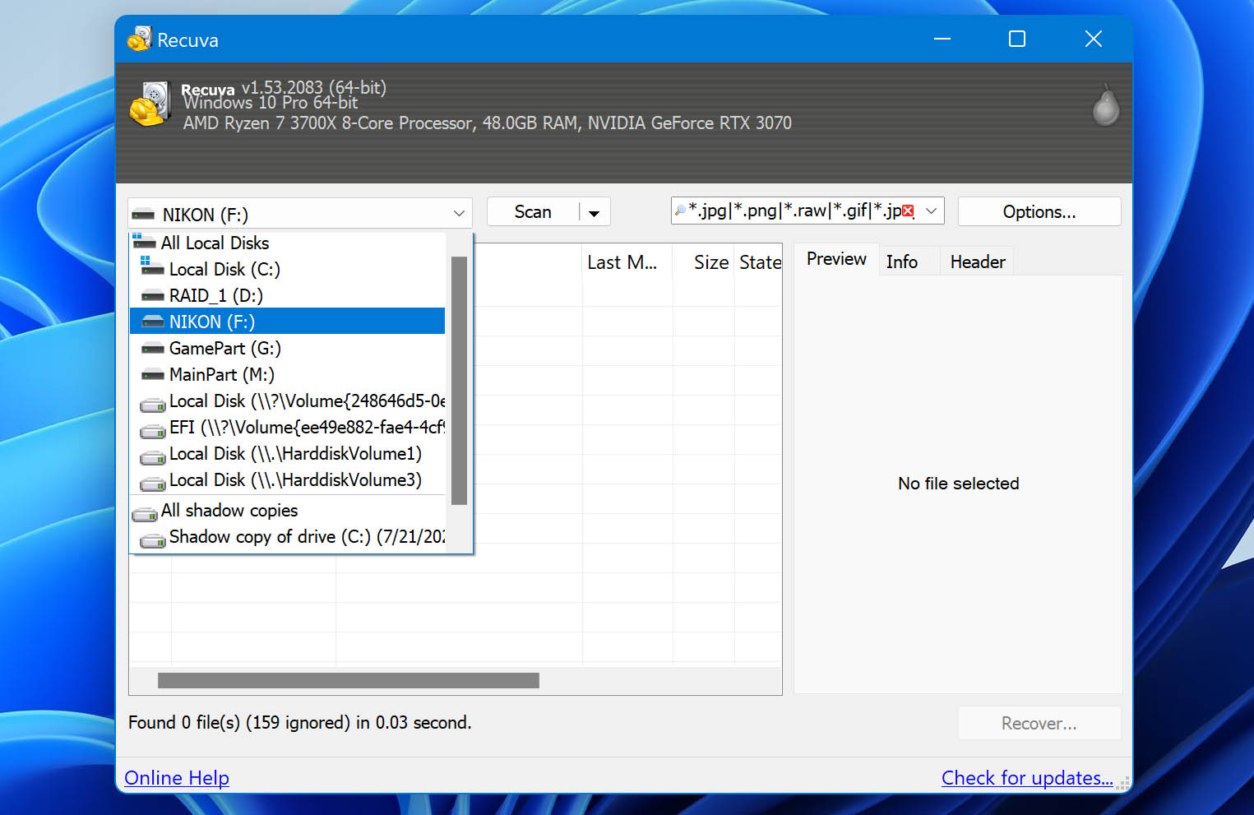Select the EFI volume entry
This screenshot has height=815, width=1254.
[287, 427]
